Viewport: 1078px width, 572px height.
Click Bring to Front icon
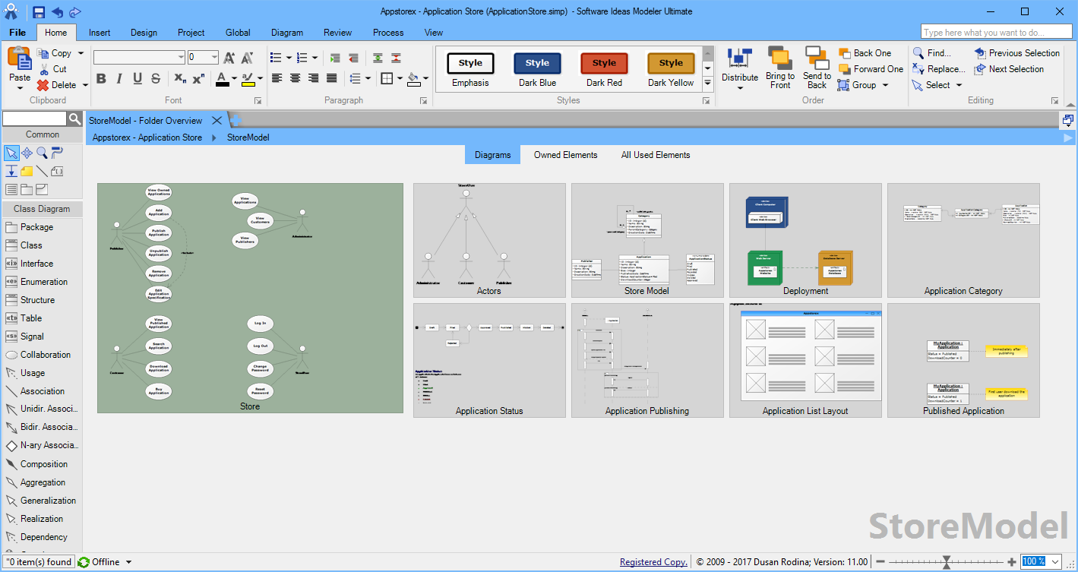point(780,58)
